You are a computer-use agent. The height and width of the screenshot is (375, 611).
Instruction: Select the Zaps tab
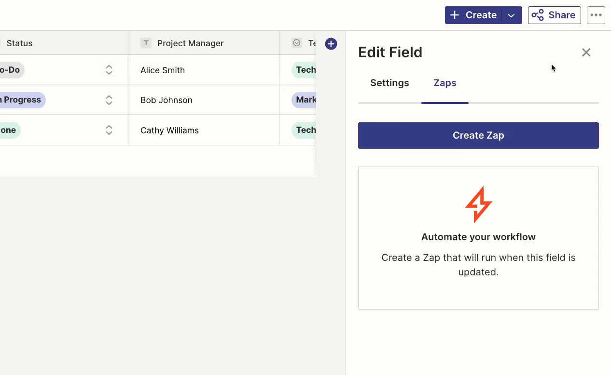pos(445,83)
